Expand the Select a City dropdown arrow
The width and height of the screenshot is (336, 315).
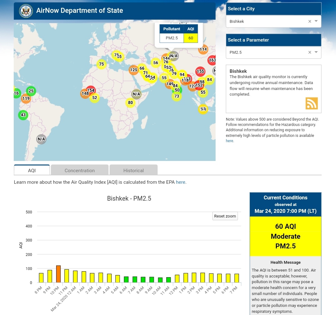pos(316,21)
